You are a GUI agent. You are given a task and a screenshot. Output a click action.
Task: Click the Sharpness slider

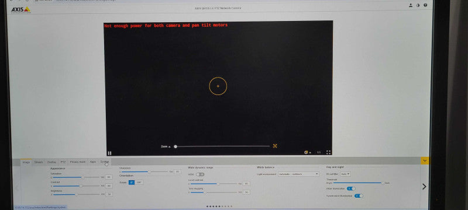pos(144,171)
